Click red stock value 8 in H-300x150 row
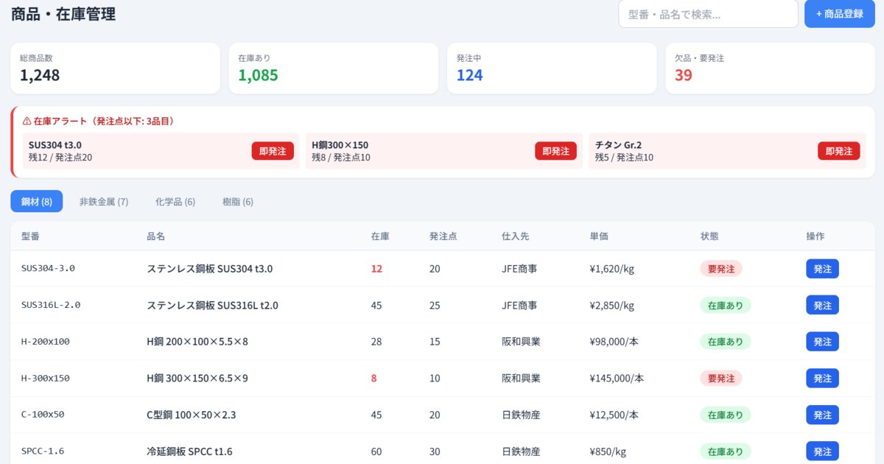 click(x=374, y=378)
